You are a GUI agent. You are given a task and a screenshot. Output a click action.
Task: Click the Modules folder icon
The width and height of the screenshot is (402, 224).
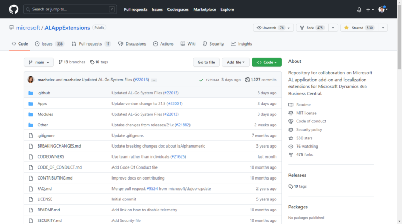pos(31,114)
